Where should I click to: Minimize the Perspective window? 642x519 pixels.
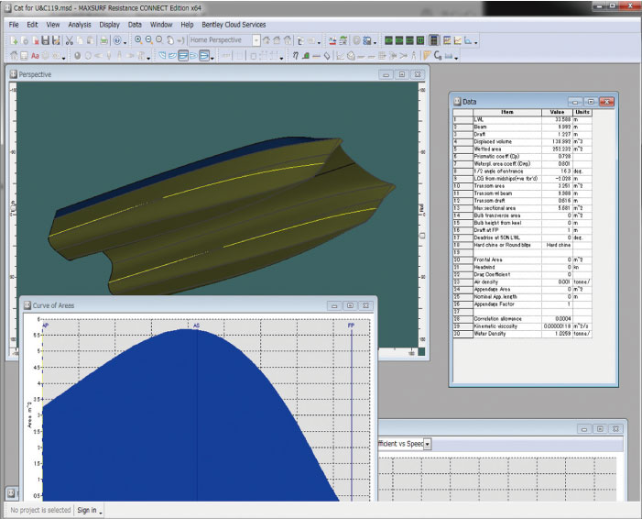(x=386, y=74)
